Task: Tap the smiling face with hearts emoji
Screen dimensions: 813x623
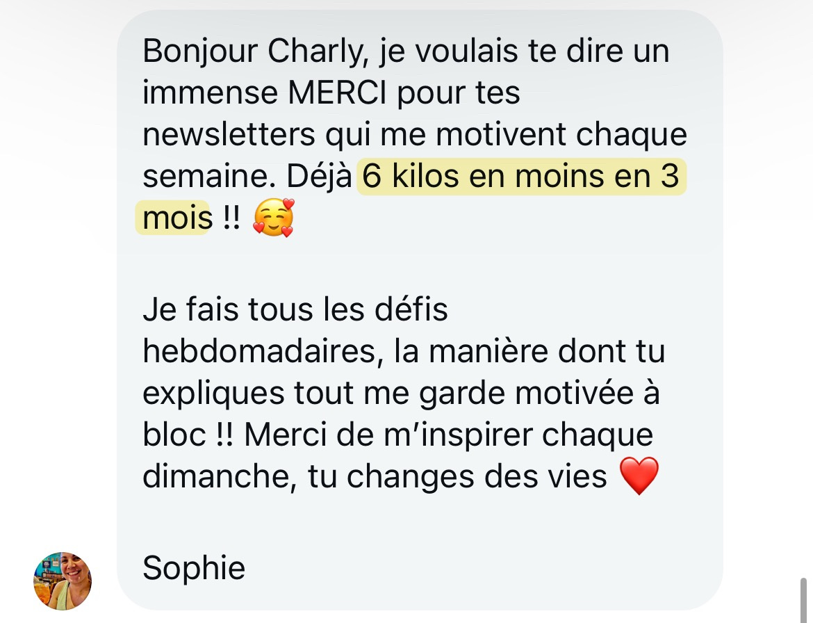Action: 273,218
